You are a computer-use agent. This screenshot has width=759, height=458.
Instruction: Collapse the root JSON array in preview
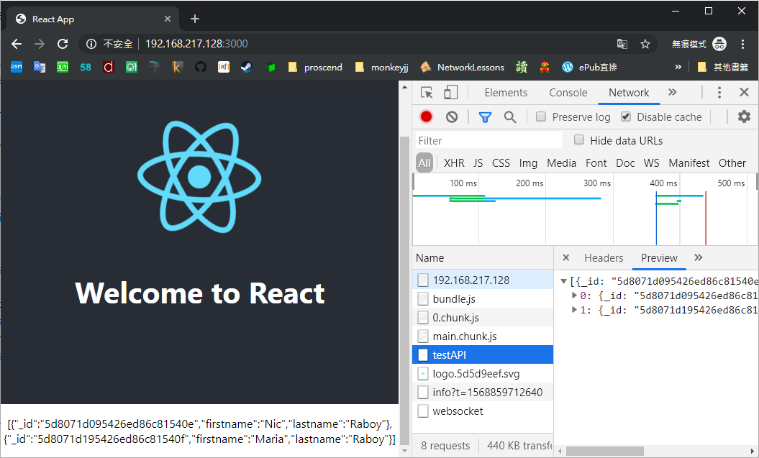click(563, 281)
